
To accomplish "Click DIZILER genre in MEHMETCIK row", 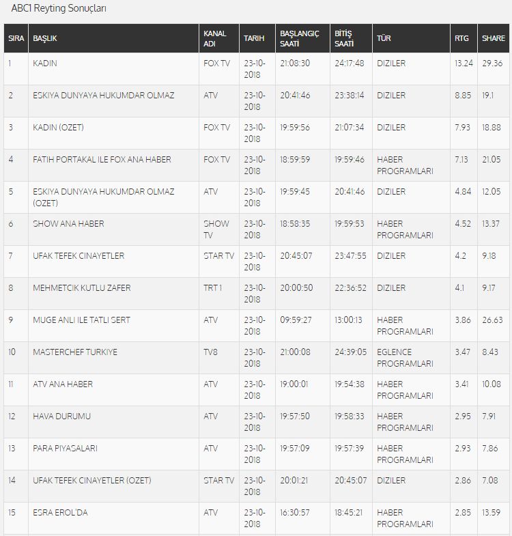I will 391,288.
